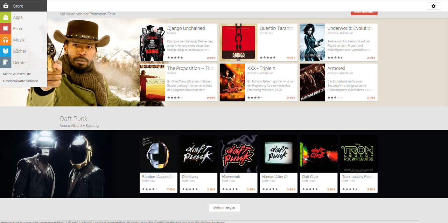The image size is (448, 223).
Task: Buy Tron: Legacy Reconfigured for 8,99 €
Action: [x=371, y=189]
